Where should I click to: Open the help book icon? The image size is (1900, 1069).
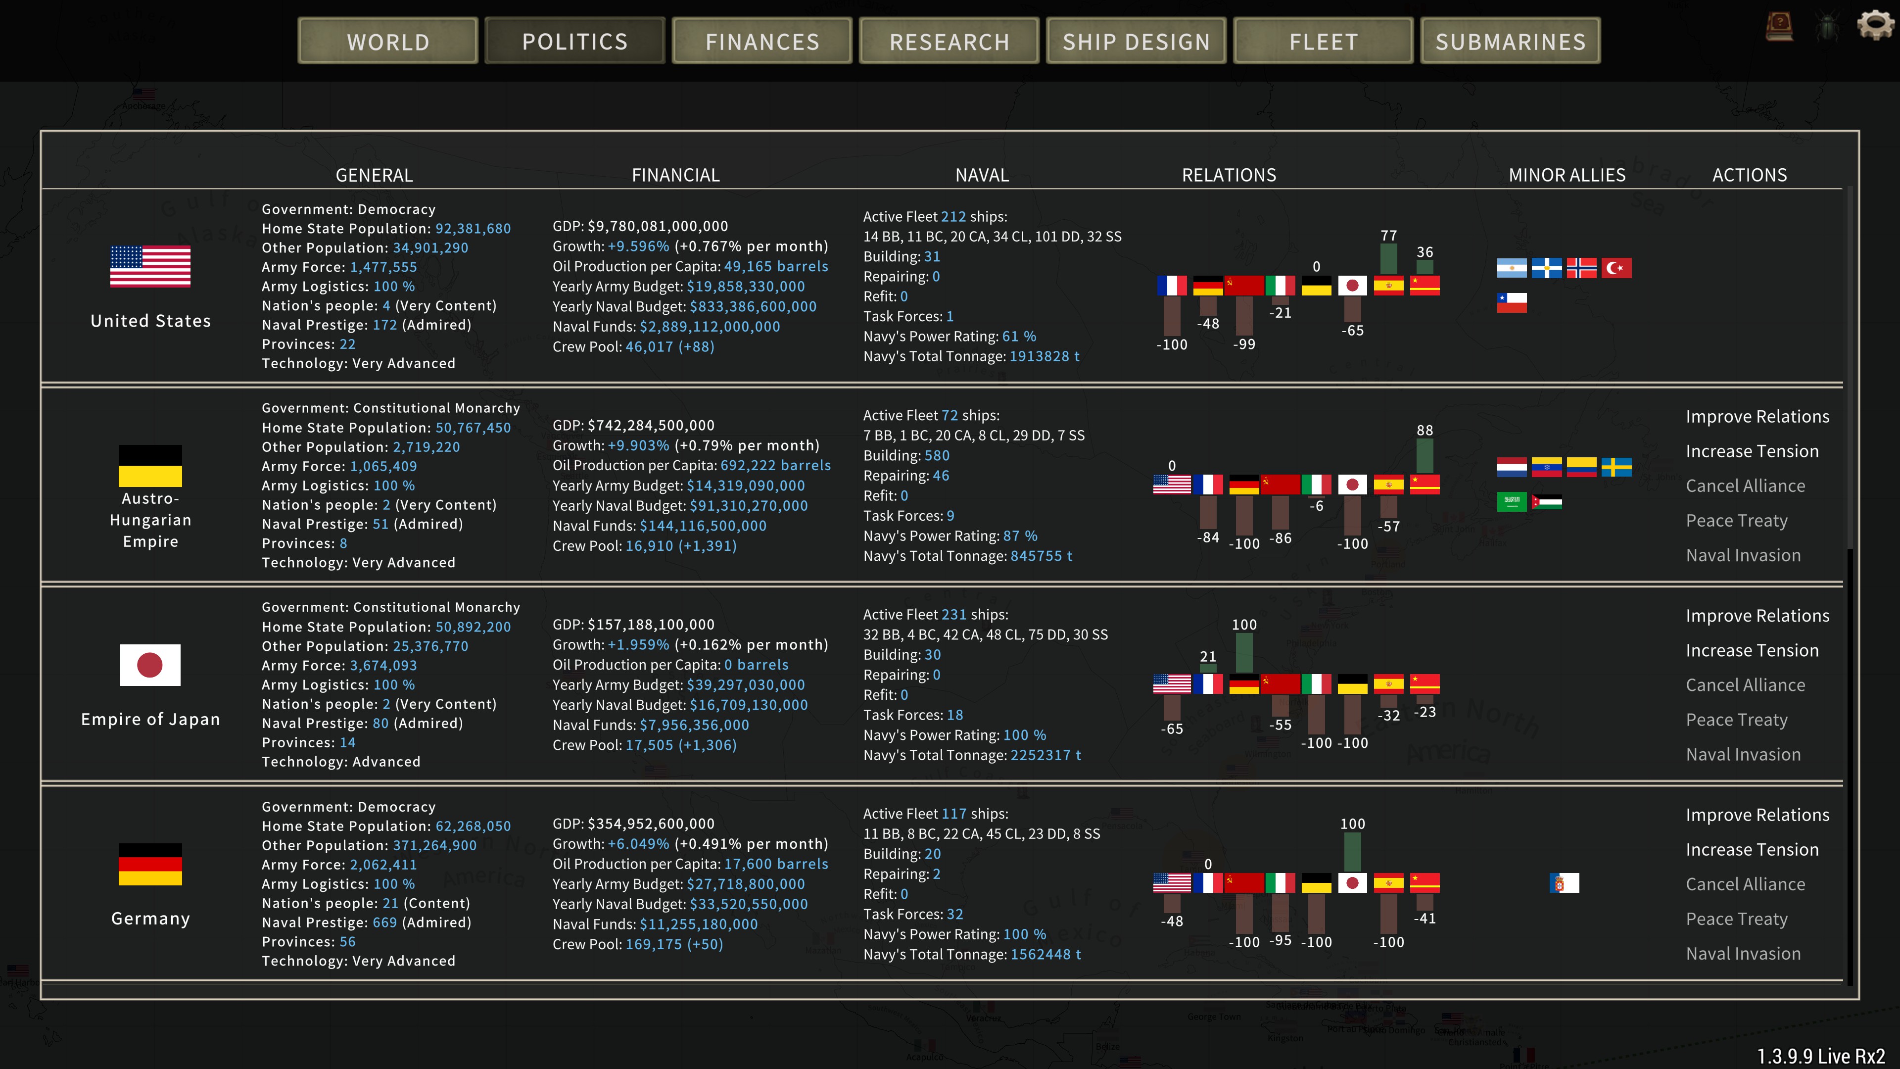1779,27
